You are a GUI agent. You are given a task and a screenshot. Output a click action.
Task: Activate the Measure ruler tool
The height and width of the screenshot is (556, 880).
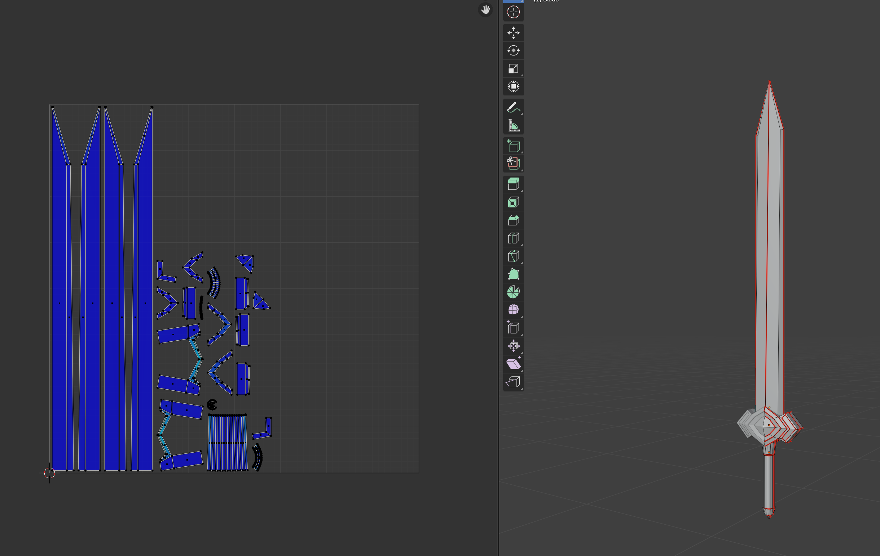pos(513,126)
